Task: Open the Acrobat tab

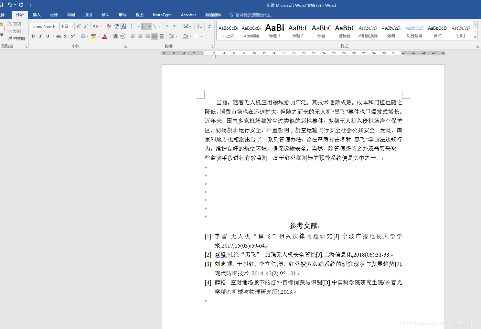Action: click(x=188, y=15)
